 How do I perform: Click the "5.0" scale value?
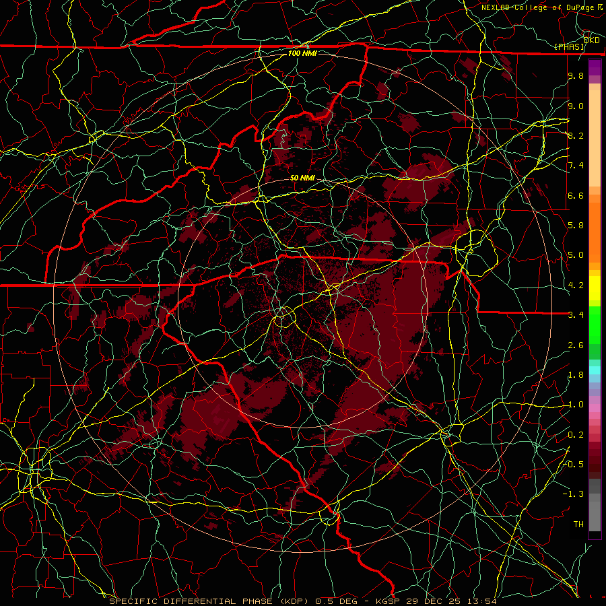tap(576, 255)
